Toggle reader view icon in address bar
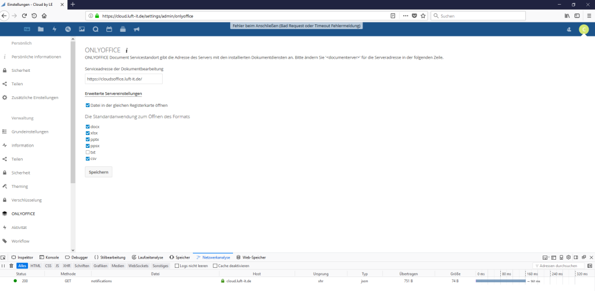 393,16
